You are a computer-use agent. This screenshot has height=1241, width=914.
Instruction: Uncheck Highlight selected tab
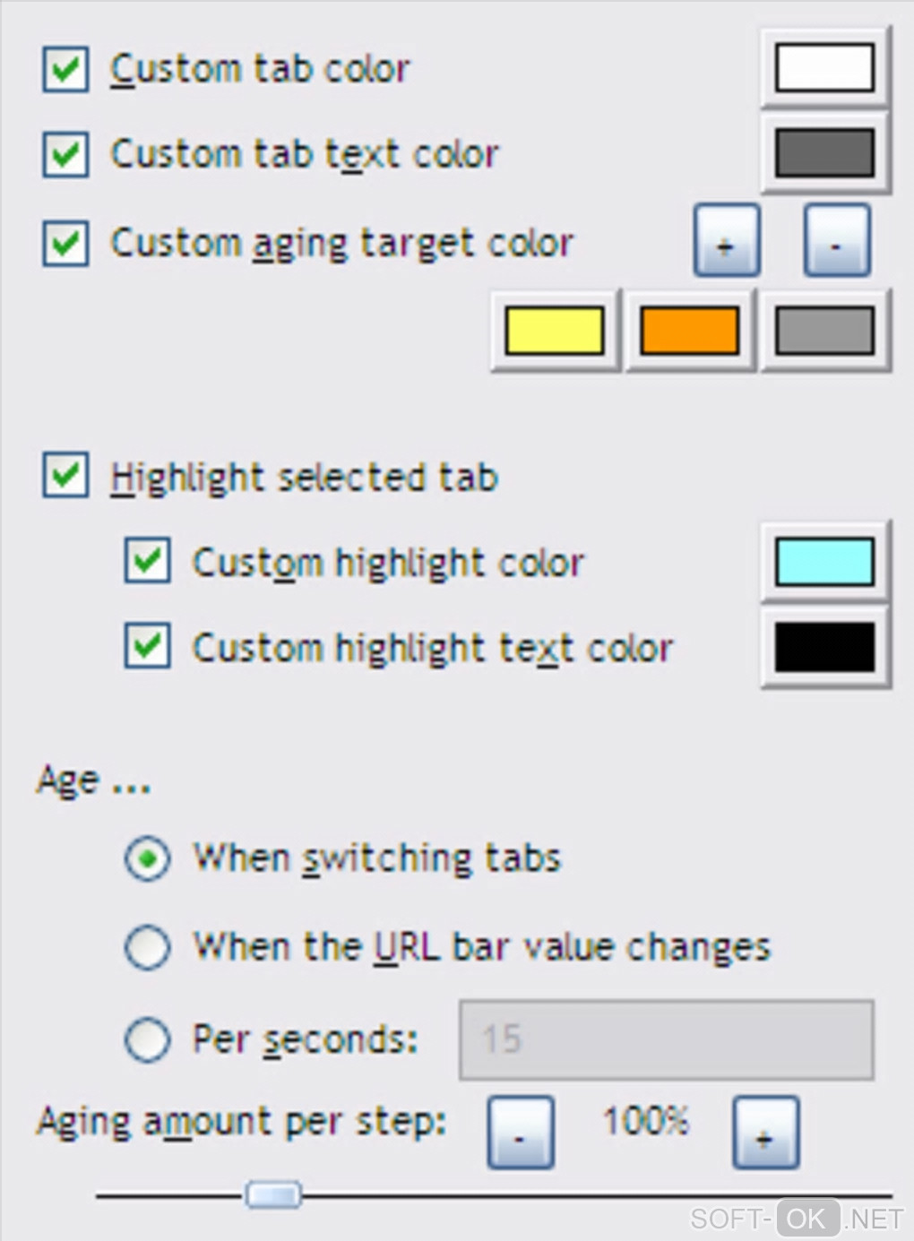pyautogui.click(x=65, y=475)
